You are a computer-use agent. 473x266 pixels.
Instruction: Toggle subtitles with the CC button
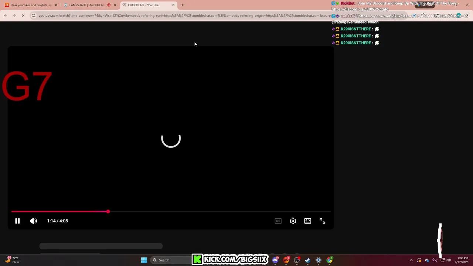[278, 221]
